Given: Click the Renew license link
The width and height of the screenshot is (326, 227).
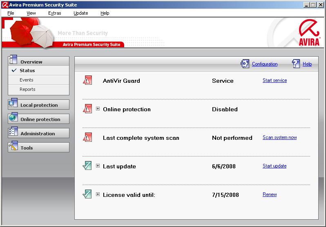Looking at the screenshot, I should [x=270, y=194].
